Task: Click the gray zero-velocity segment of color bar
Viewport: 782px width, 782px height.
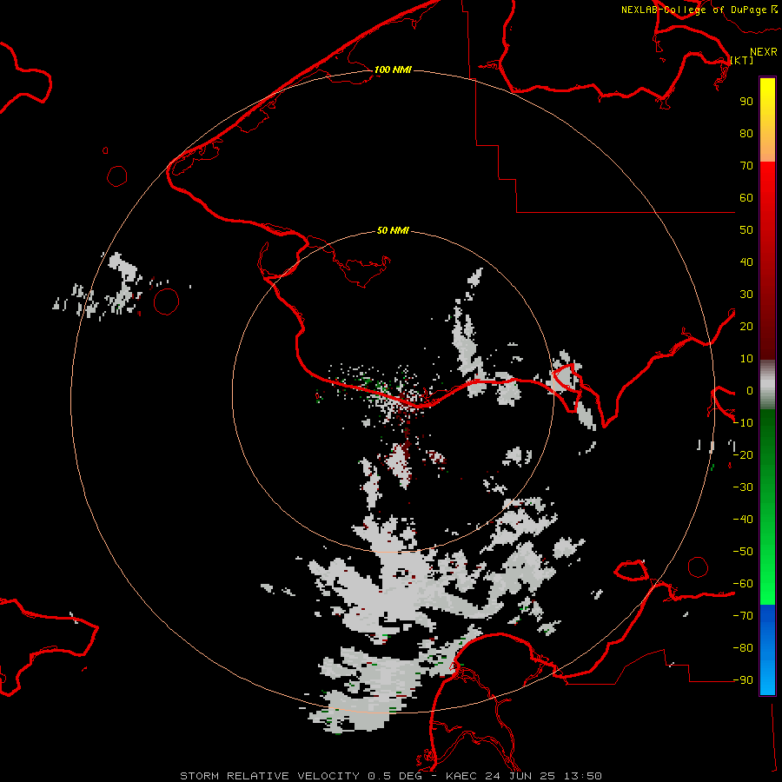Action: coord(767,385)
